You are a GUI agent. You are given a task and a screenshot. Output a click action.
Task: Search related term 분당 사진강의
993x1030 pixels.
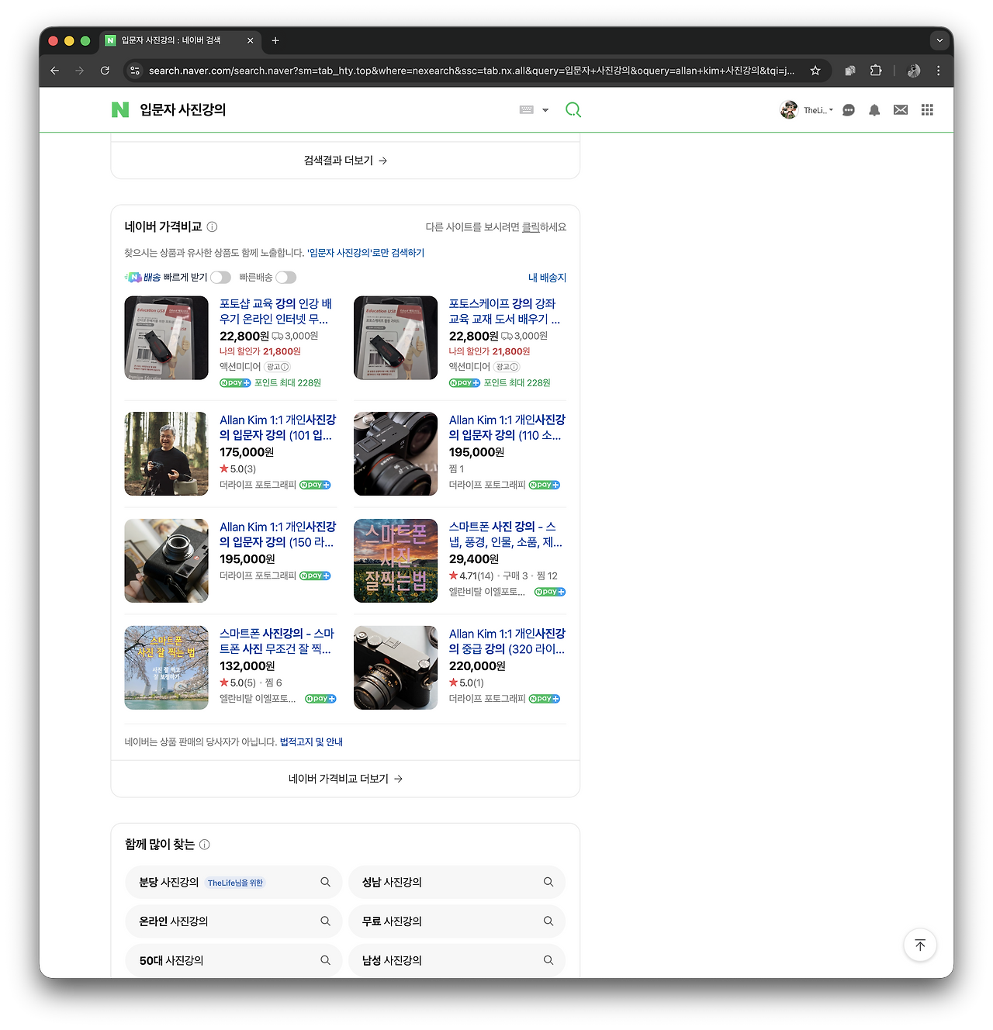pos(234,883)
